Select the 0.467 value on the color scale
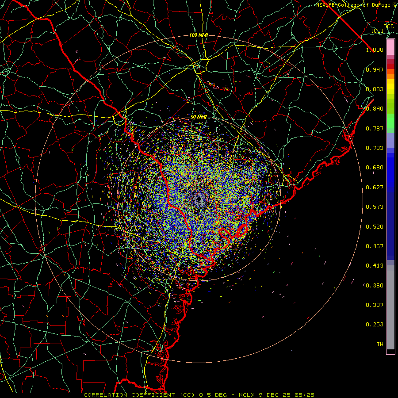Screen dimensions: 398x398 375,246
